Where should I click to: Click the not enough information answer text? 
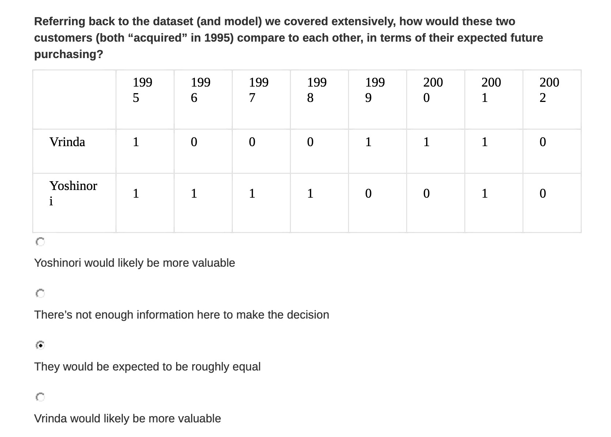[181, 315]
